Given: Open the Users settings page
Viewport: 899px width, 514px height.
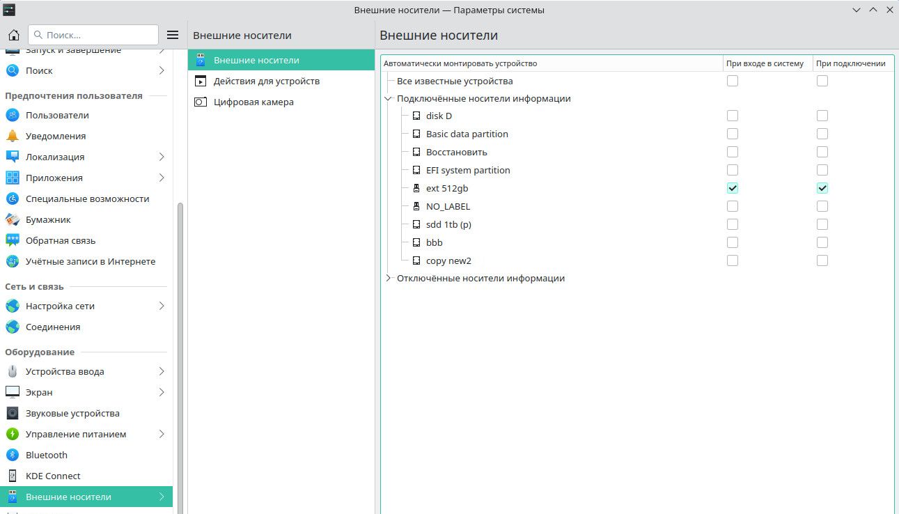Looking at the screenshot, I should 57,115.
